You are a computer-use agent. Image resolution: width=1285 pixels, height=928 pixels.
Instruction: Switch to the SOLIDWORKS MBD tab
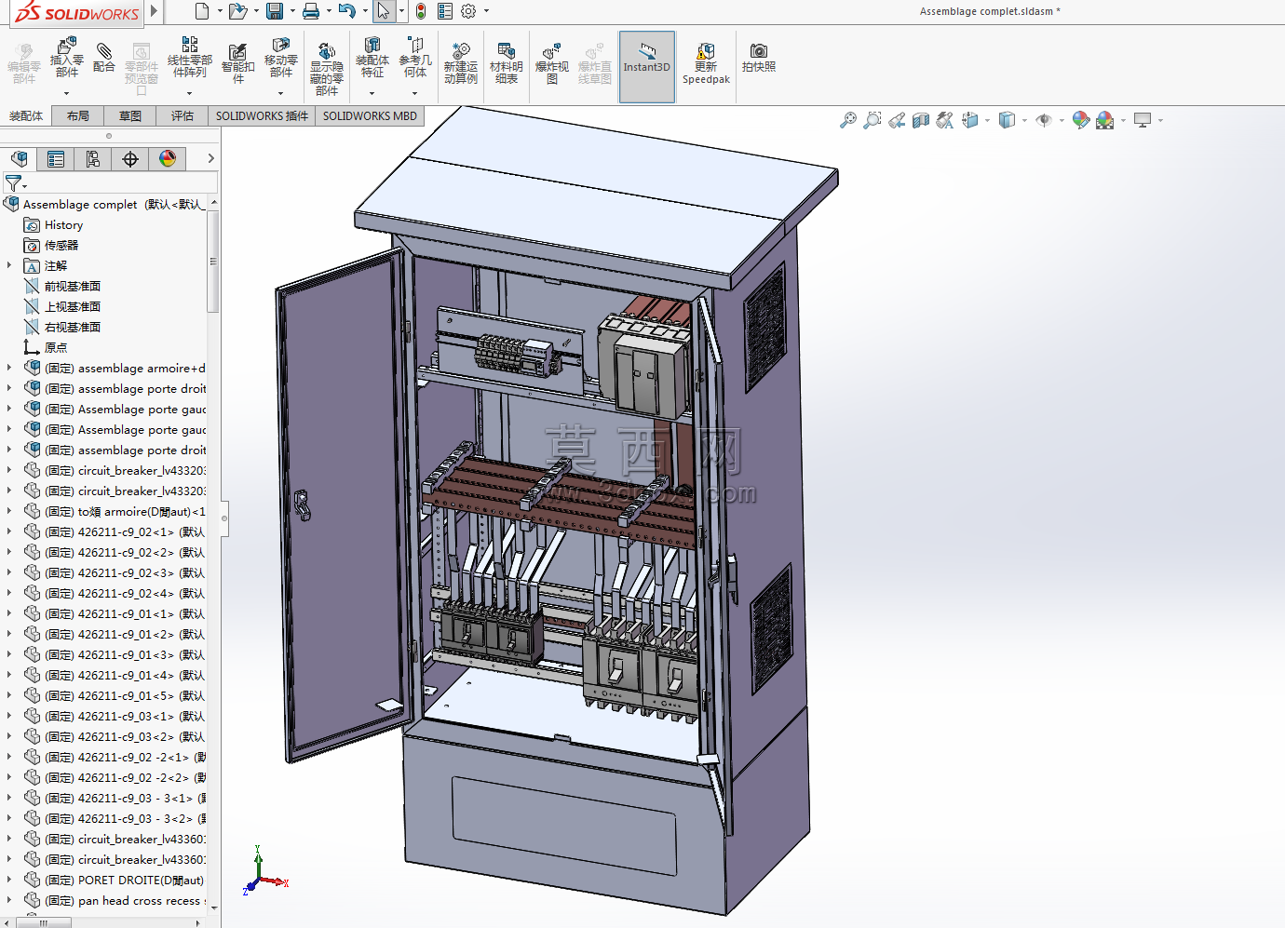pos(370,116)
